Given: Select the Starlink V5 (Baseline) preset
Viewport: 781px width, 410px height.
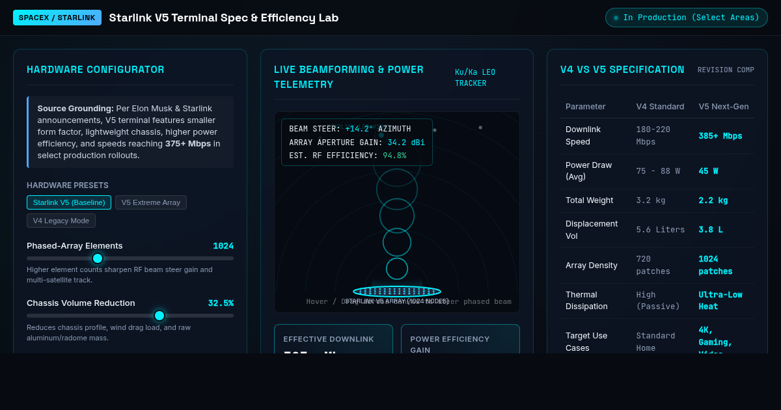Looking at the screenshot, I should pos(69,202).
